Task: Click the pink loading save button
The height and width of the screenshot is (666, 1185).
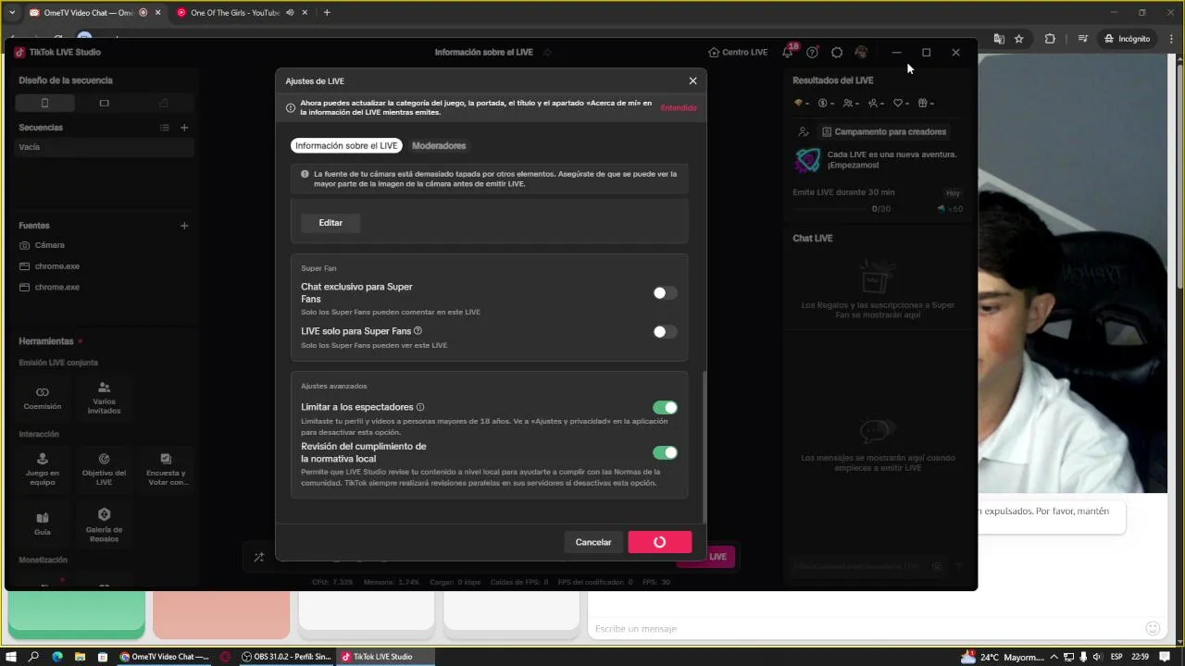Action: (x=659, y=542)
